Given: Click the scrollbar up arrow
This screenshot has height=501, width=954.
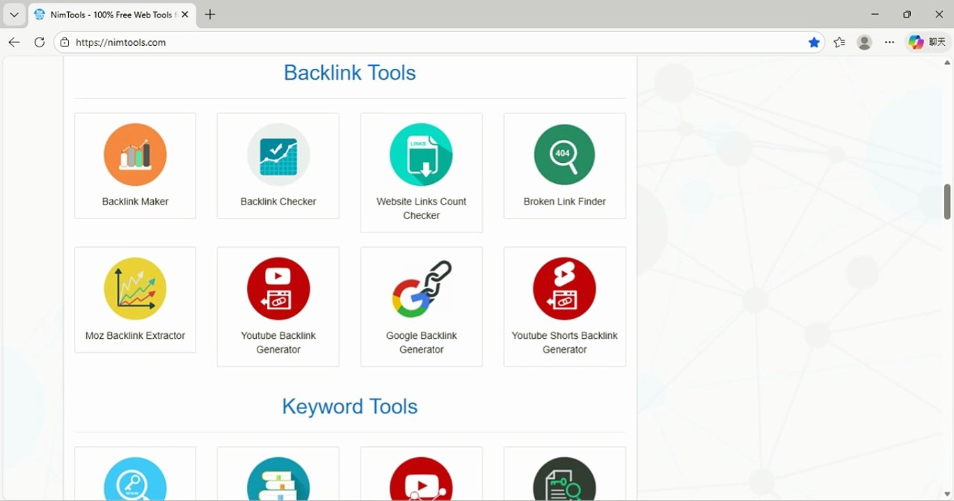Looking at the screenshot, I should (x=947, y=62).
